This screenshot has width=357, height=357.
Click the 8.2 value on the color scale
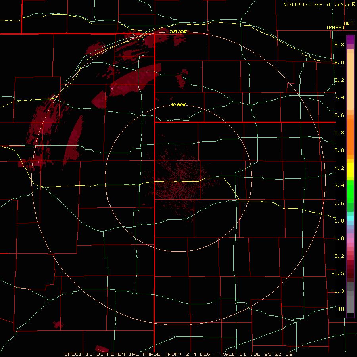click(x=339, y=80)
